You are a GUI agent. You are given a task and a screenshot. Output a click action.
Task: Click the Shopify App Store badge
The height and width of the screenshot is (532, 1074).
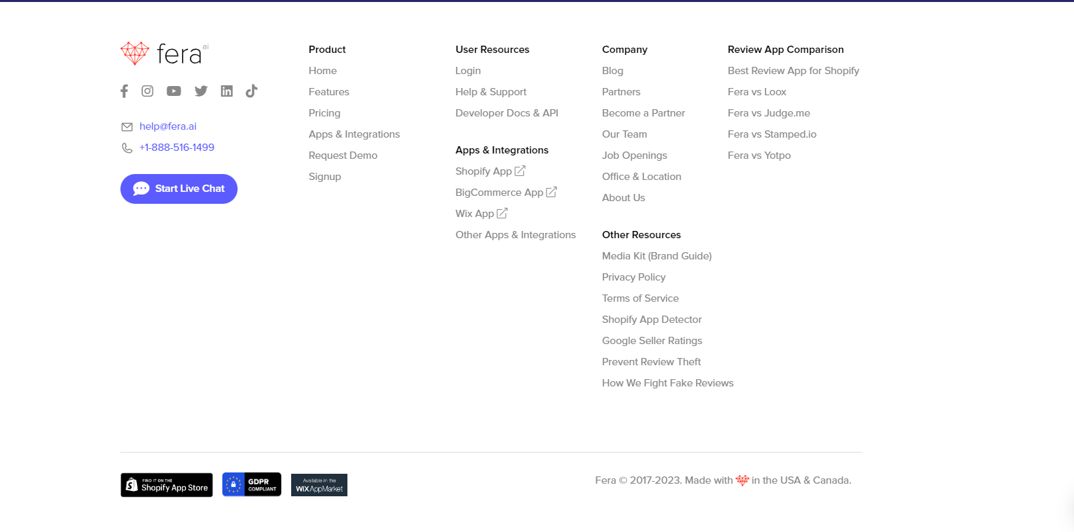(167, 485)
